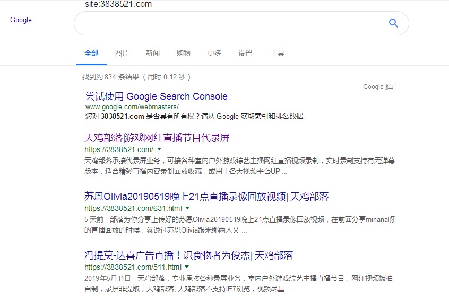Screen dimensions: 449x302
Task: Open the 设置 menu
Action: pos(245,53)
